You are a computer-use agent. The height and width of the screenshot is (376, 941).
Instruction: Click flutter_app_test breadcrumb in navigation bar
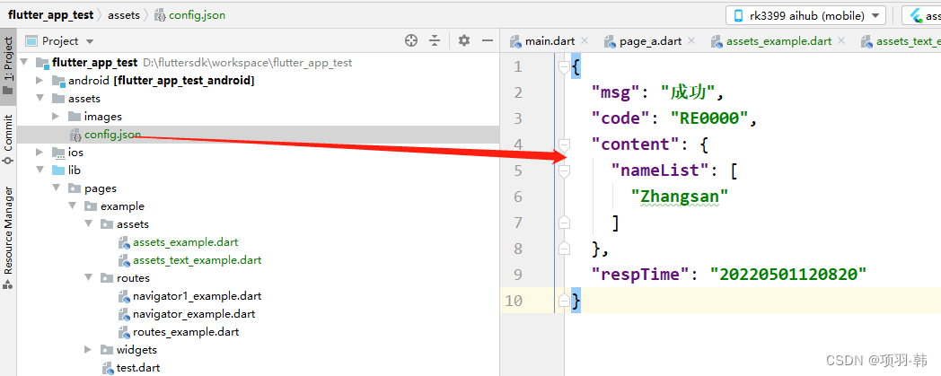(x=51, y=15)
